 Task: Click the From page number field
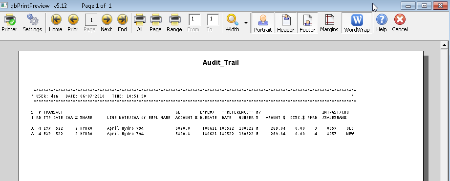tap(194, 20)
